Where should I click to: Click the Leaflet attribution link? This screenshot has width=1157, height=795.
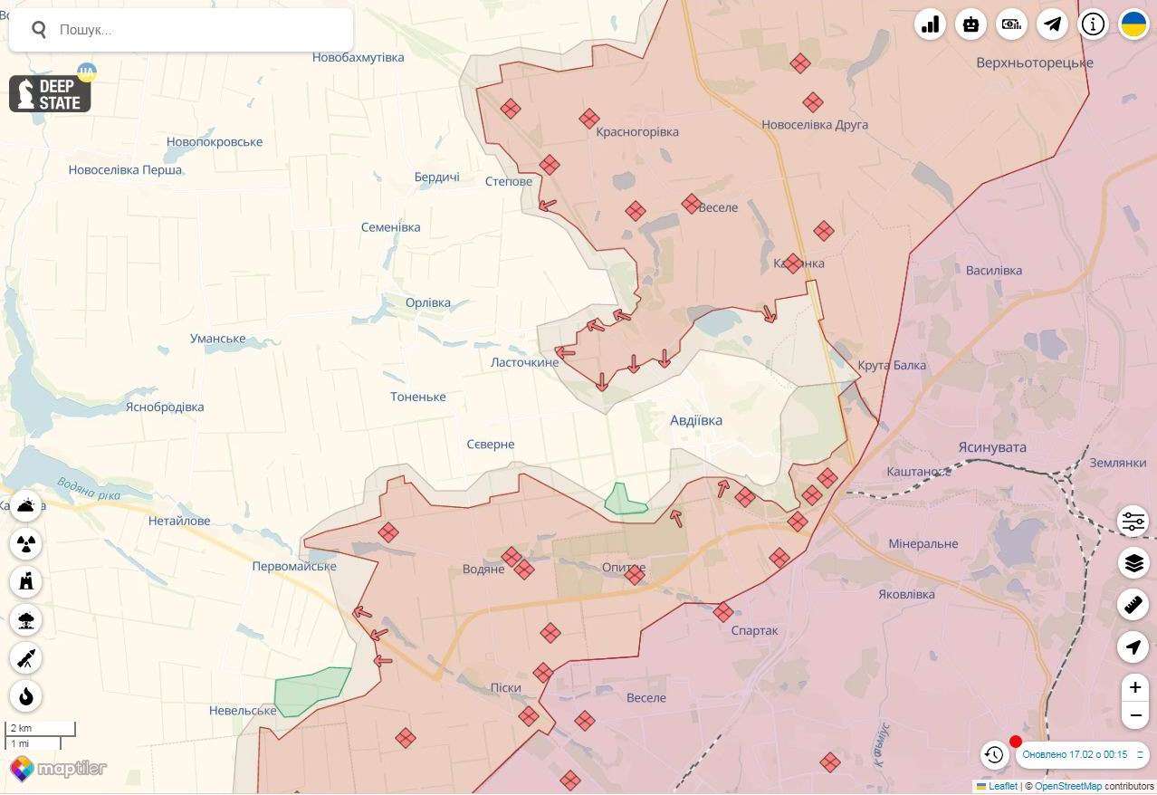pos(1002,786)
